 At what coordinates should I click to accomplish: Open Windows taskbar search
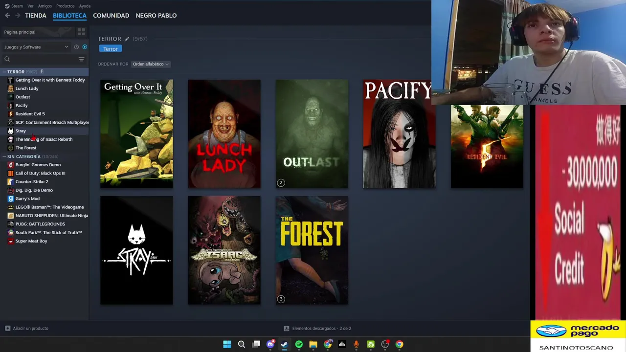pyautogui.click(x=242, y=344)
